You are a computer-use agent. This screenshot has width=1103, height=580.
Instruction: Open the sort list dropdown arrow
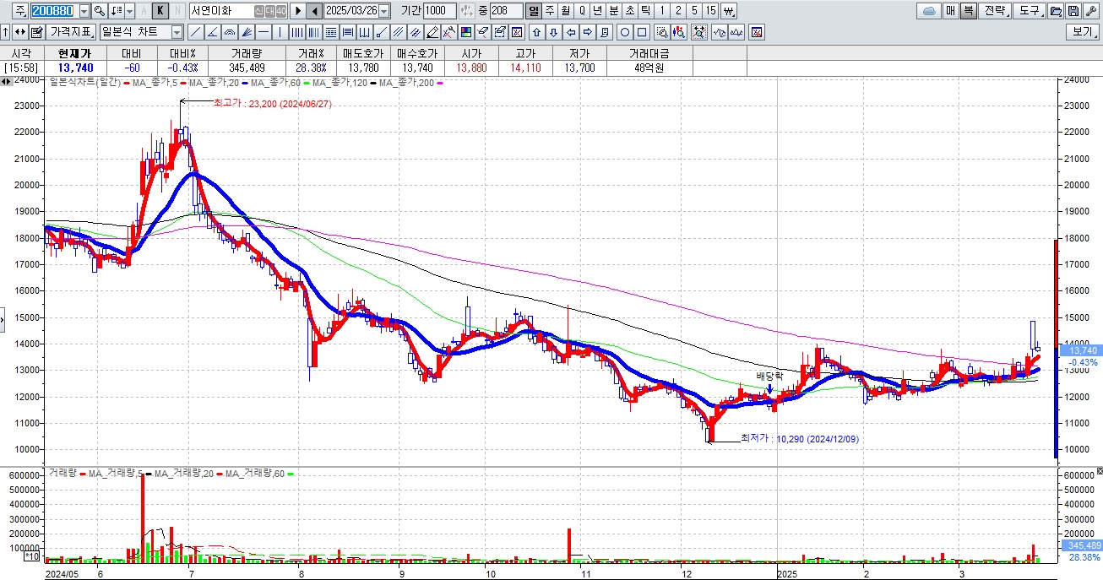tap(130, 11)
